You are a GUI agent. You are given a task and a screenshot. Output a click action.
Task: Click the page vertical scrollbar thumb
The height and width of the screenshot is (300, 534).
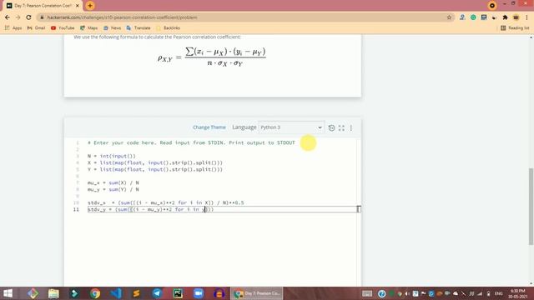tap(531, 206)
